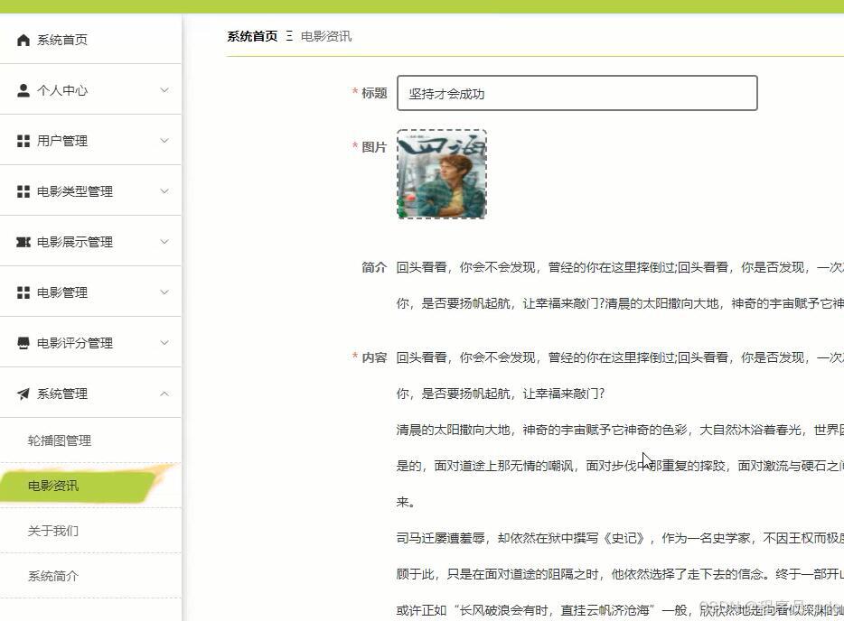This screenshot has height=621, width=844.
Task: Expand the 个人中心 section
Action: 164,89
